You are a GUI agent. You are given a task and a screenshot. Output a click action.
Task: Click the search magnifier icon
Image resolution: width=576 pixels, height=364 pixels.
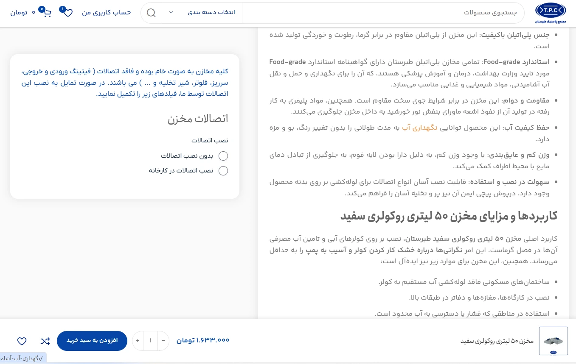[151, 12]
